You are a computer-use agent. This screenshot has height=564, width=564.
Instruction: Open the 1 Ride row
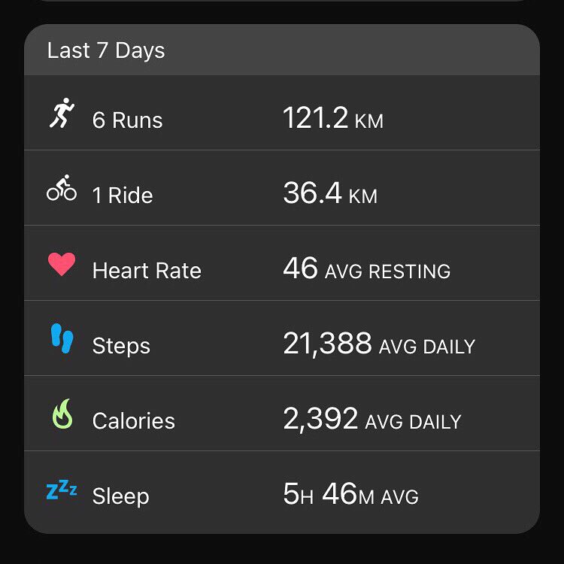pyautogui.click(x=282, y=188)
